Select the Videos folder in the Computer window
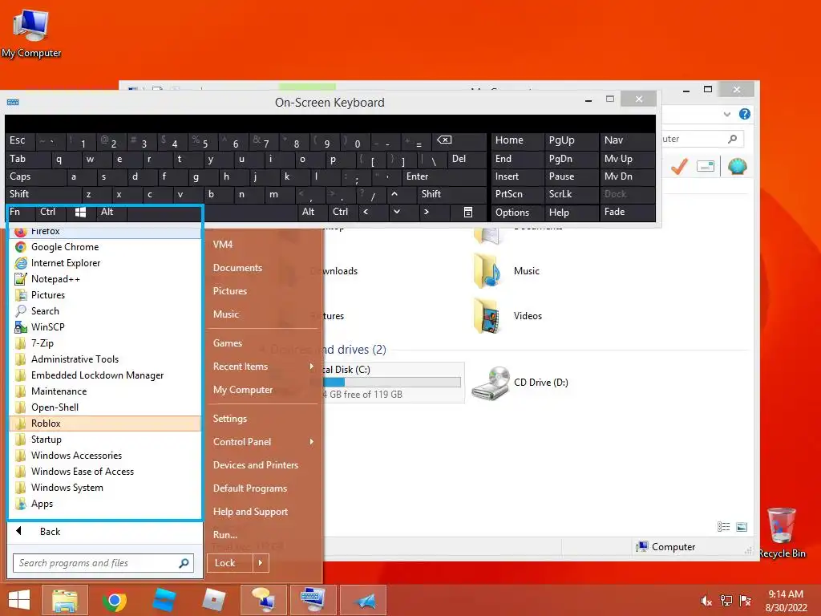Image resolution: width=821 pixels, height=616 pixels. click(x=507, y=316)
